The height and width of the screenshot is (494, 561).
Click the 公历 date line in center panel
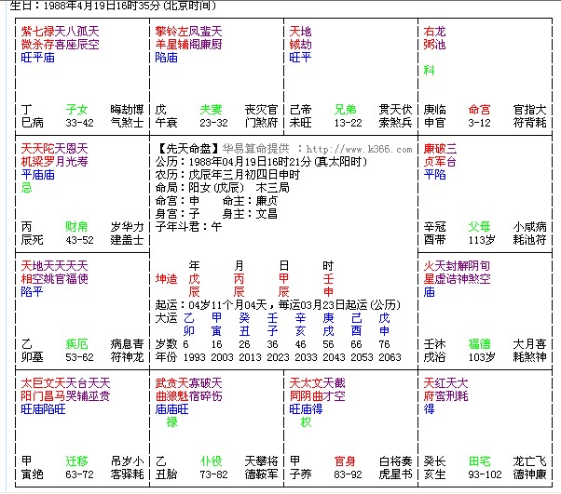(261, 162)
